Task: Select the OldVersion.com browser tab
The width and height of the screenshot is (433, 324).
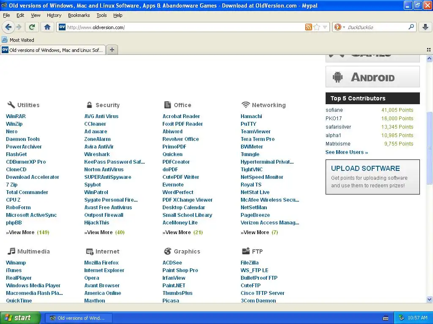Action: 53,50
